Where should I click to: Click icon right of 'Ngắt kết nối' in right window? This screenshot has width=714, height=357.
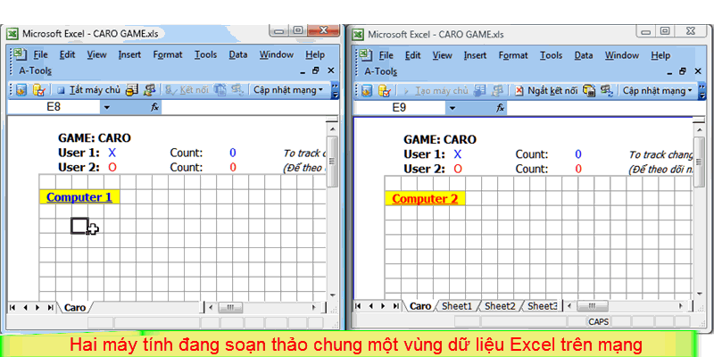(590, 90)
